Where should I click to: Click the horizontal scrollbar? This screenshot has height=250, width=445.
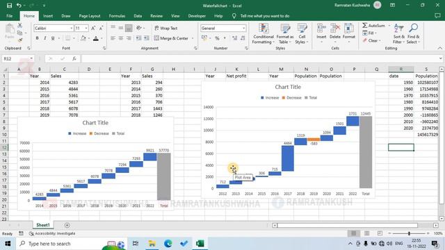coord(348,225)
